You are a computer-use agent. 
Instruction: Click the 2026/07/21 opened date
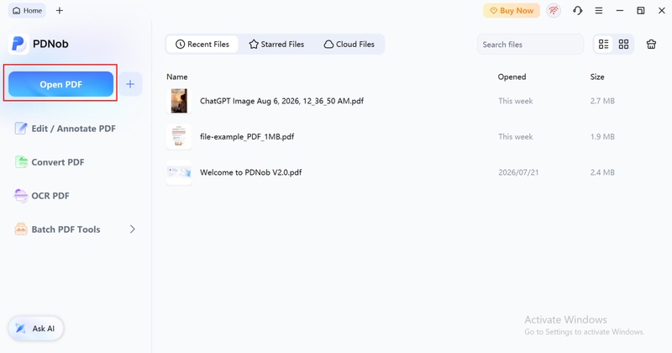tap(518, 172)
